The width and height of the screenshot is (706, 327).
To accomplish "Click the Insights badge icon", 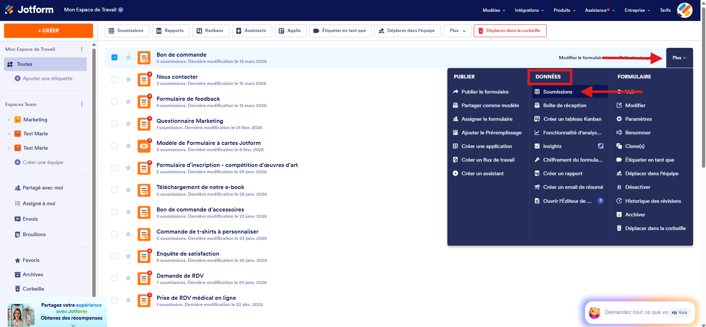I will tap(600, 146).
